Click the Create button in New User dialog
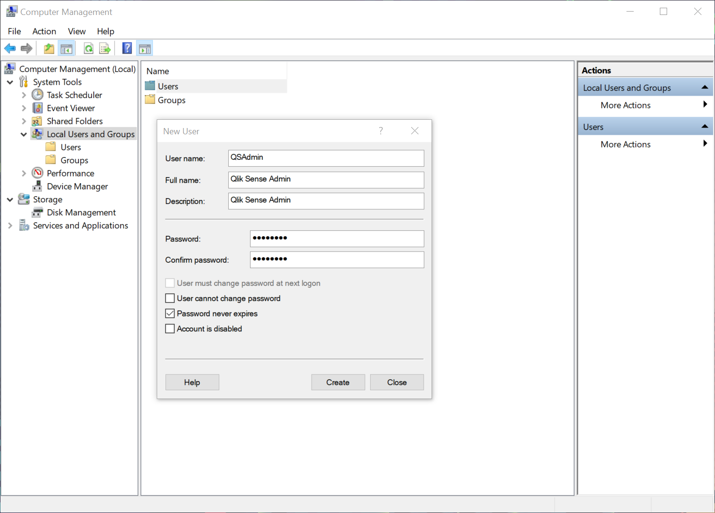Viewport: 715px width, 513px height. (338, 382)
